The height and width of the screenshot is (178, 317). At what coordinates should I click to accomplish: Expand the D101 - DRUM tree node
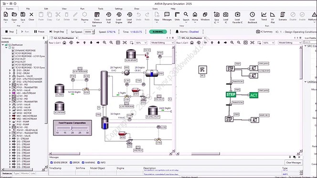[x=10, y=70]
